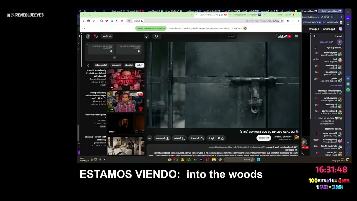
Task: Click the Topocho Cinema channel avatar
Action: [296, 138]
